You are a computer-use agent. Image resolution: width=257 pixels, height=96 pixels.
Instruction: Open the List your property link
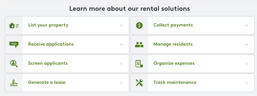[48, 25]
